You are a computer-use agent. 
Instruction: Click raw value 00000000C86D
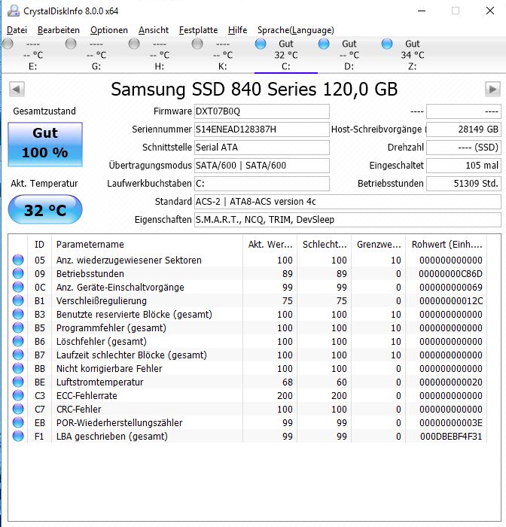[x=450, y=273]
